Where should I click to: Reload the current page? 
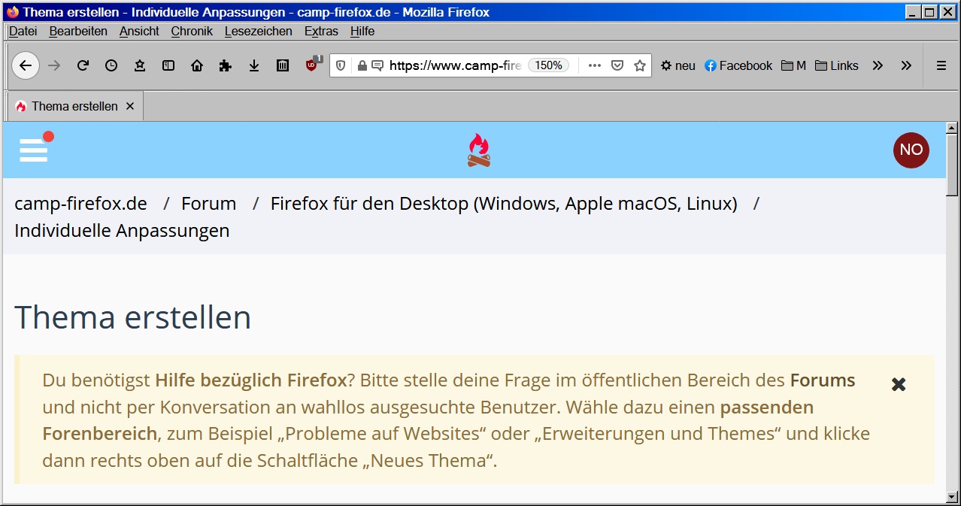pos(83,65)
